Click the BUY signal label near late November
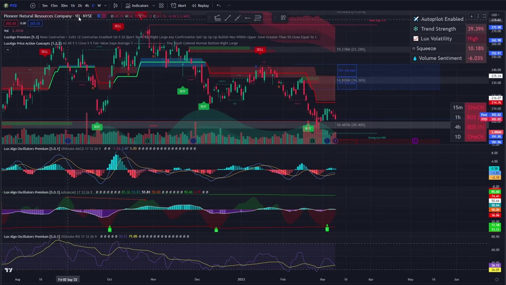Viewport: 506px width, 285px height. [x=182, y=91]
